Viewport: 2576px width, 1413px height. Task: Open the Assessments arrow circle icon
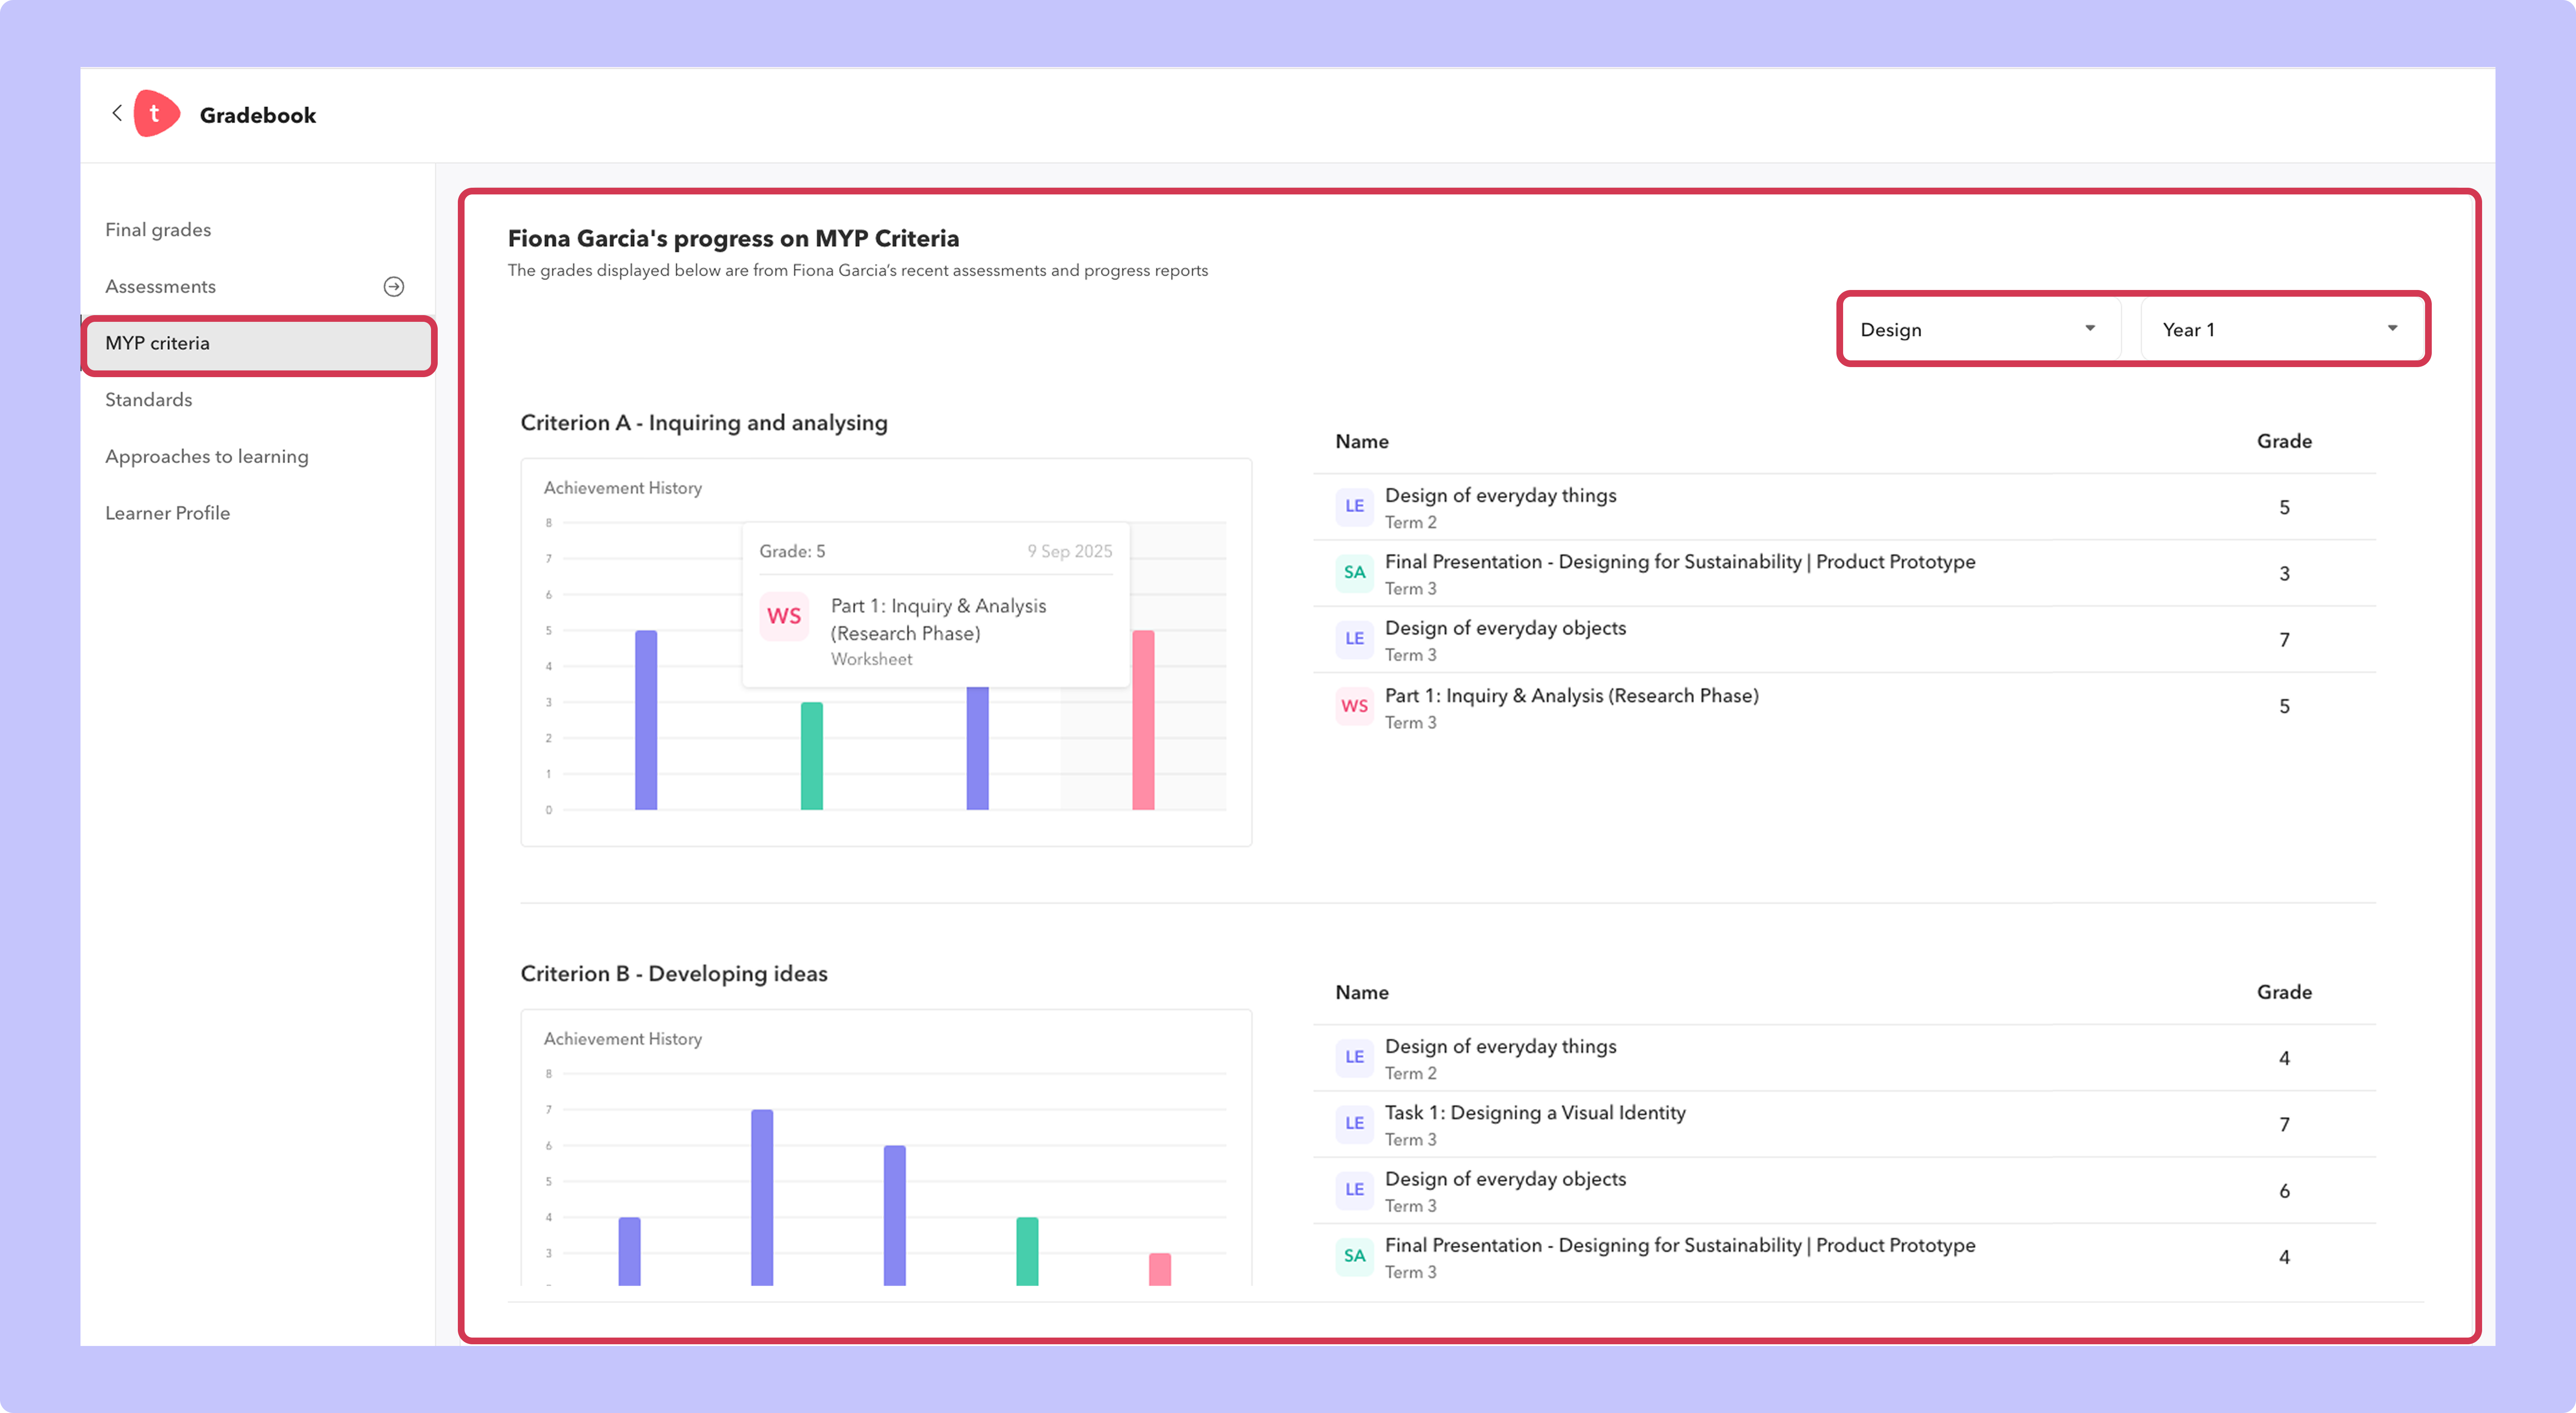point(394,287)
